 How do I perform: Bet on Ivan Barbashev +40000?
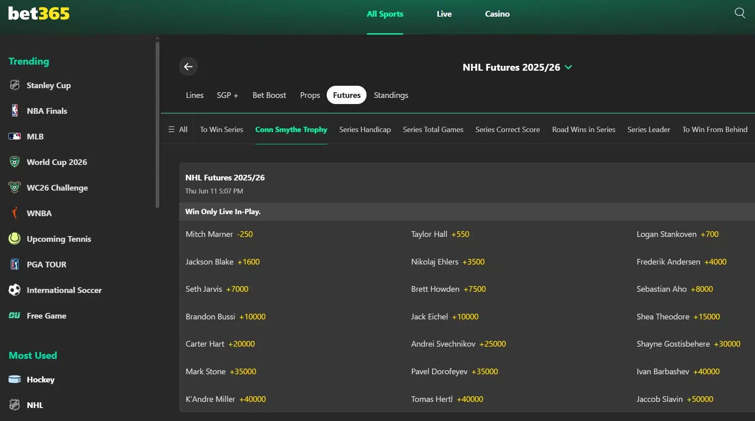pos(678,371)
